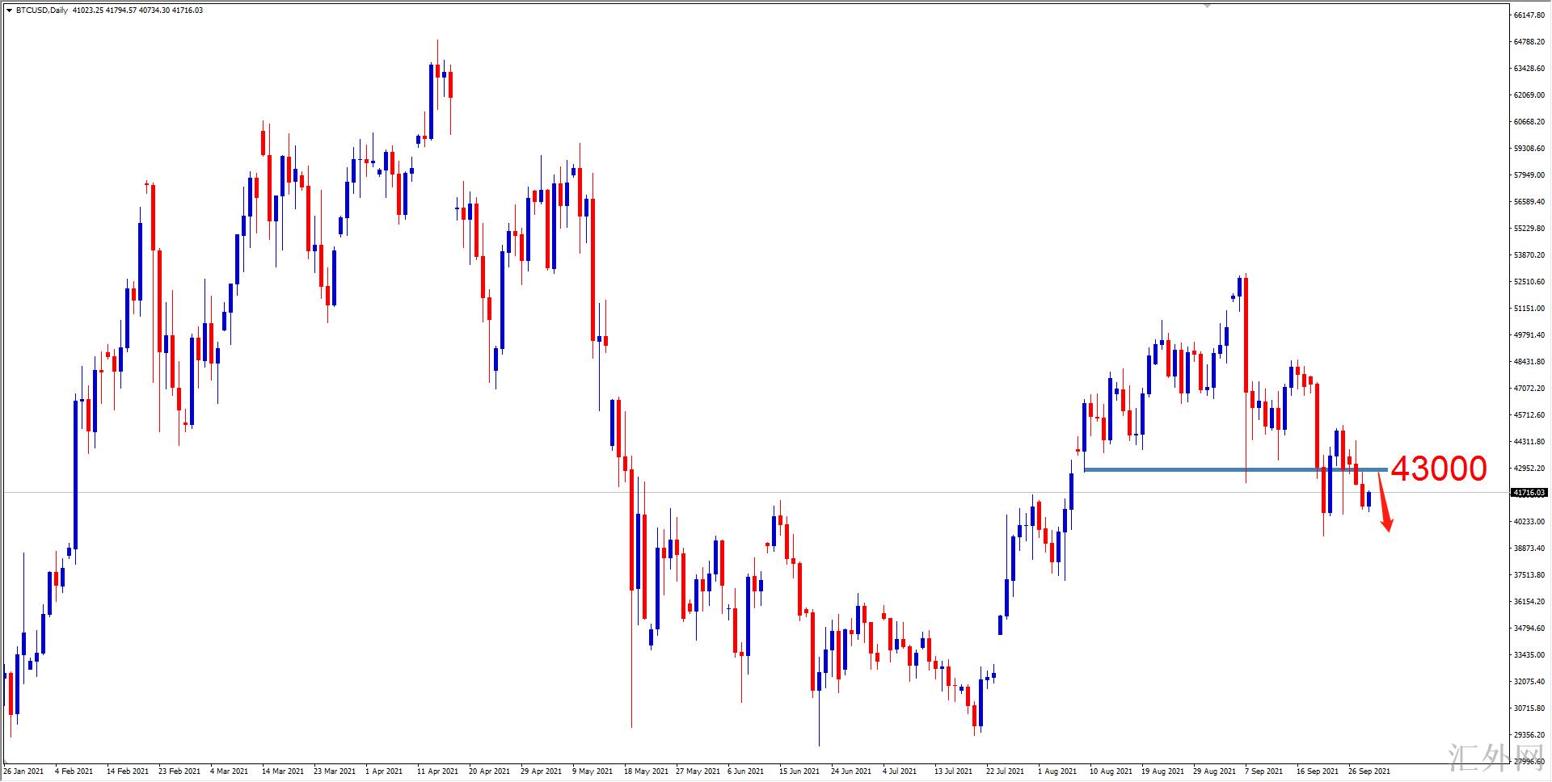1552x782 pixels.
Task: Click the 7 Sep 2021 date label
Action: pyautogui.click(x=1265, y=771)
